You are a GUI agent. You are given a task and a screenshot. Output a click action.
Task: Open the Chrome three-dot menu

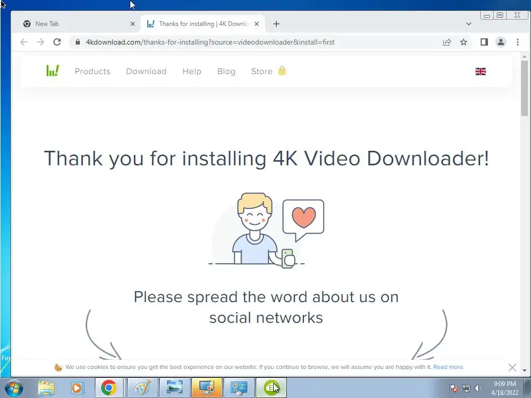tap(518, 42)
